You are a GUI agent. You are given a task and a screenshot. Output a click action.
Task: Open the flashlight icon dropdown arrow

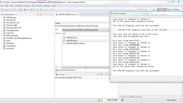(x=34, y=9)
